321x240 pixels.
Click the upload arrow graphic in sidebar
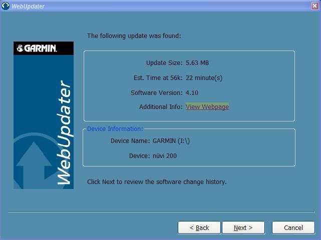[x=34, y=164]
